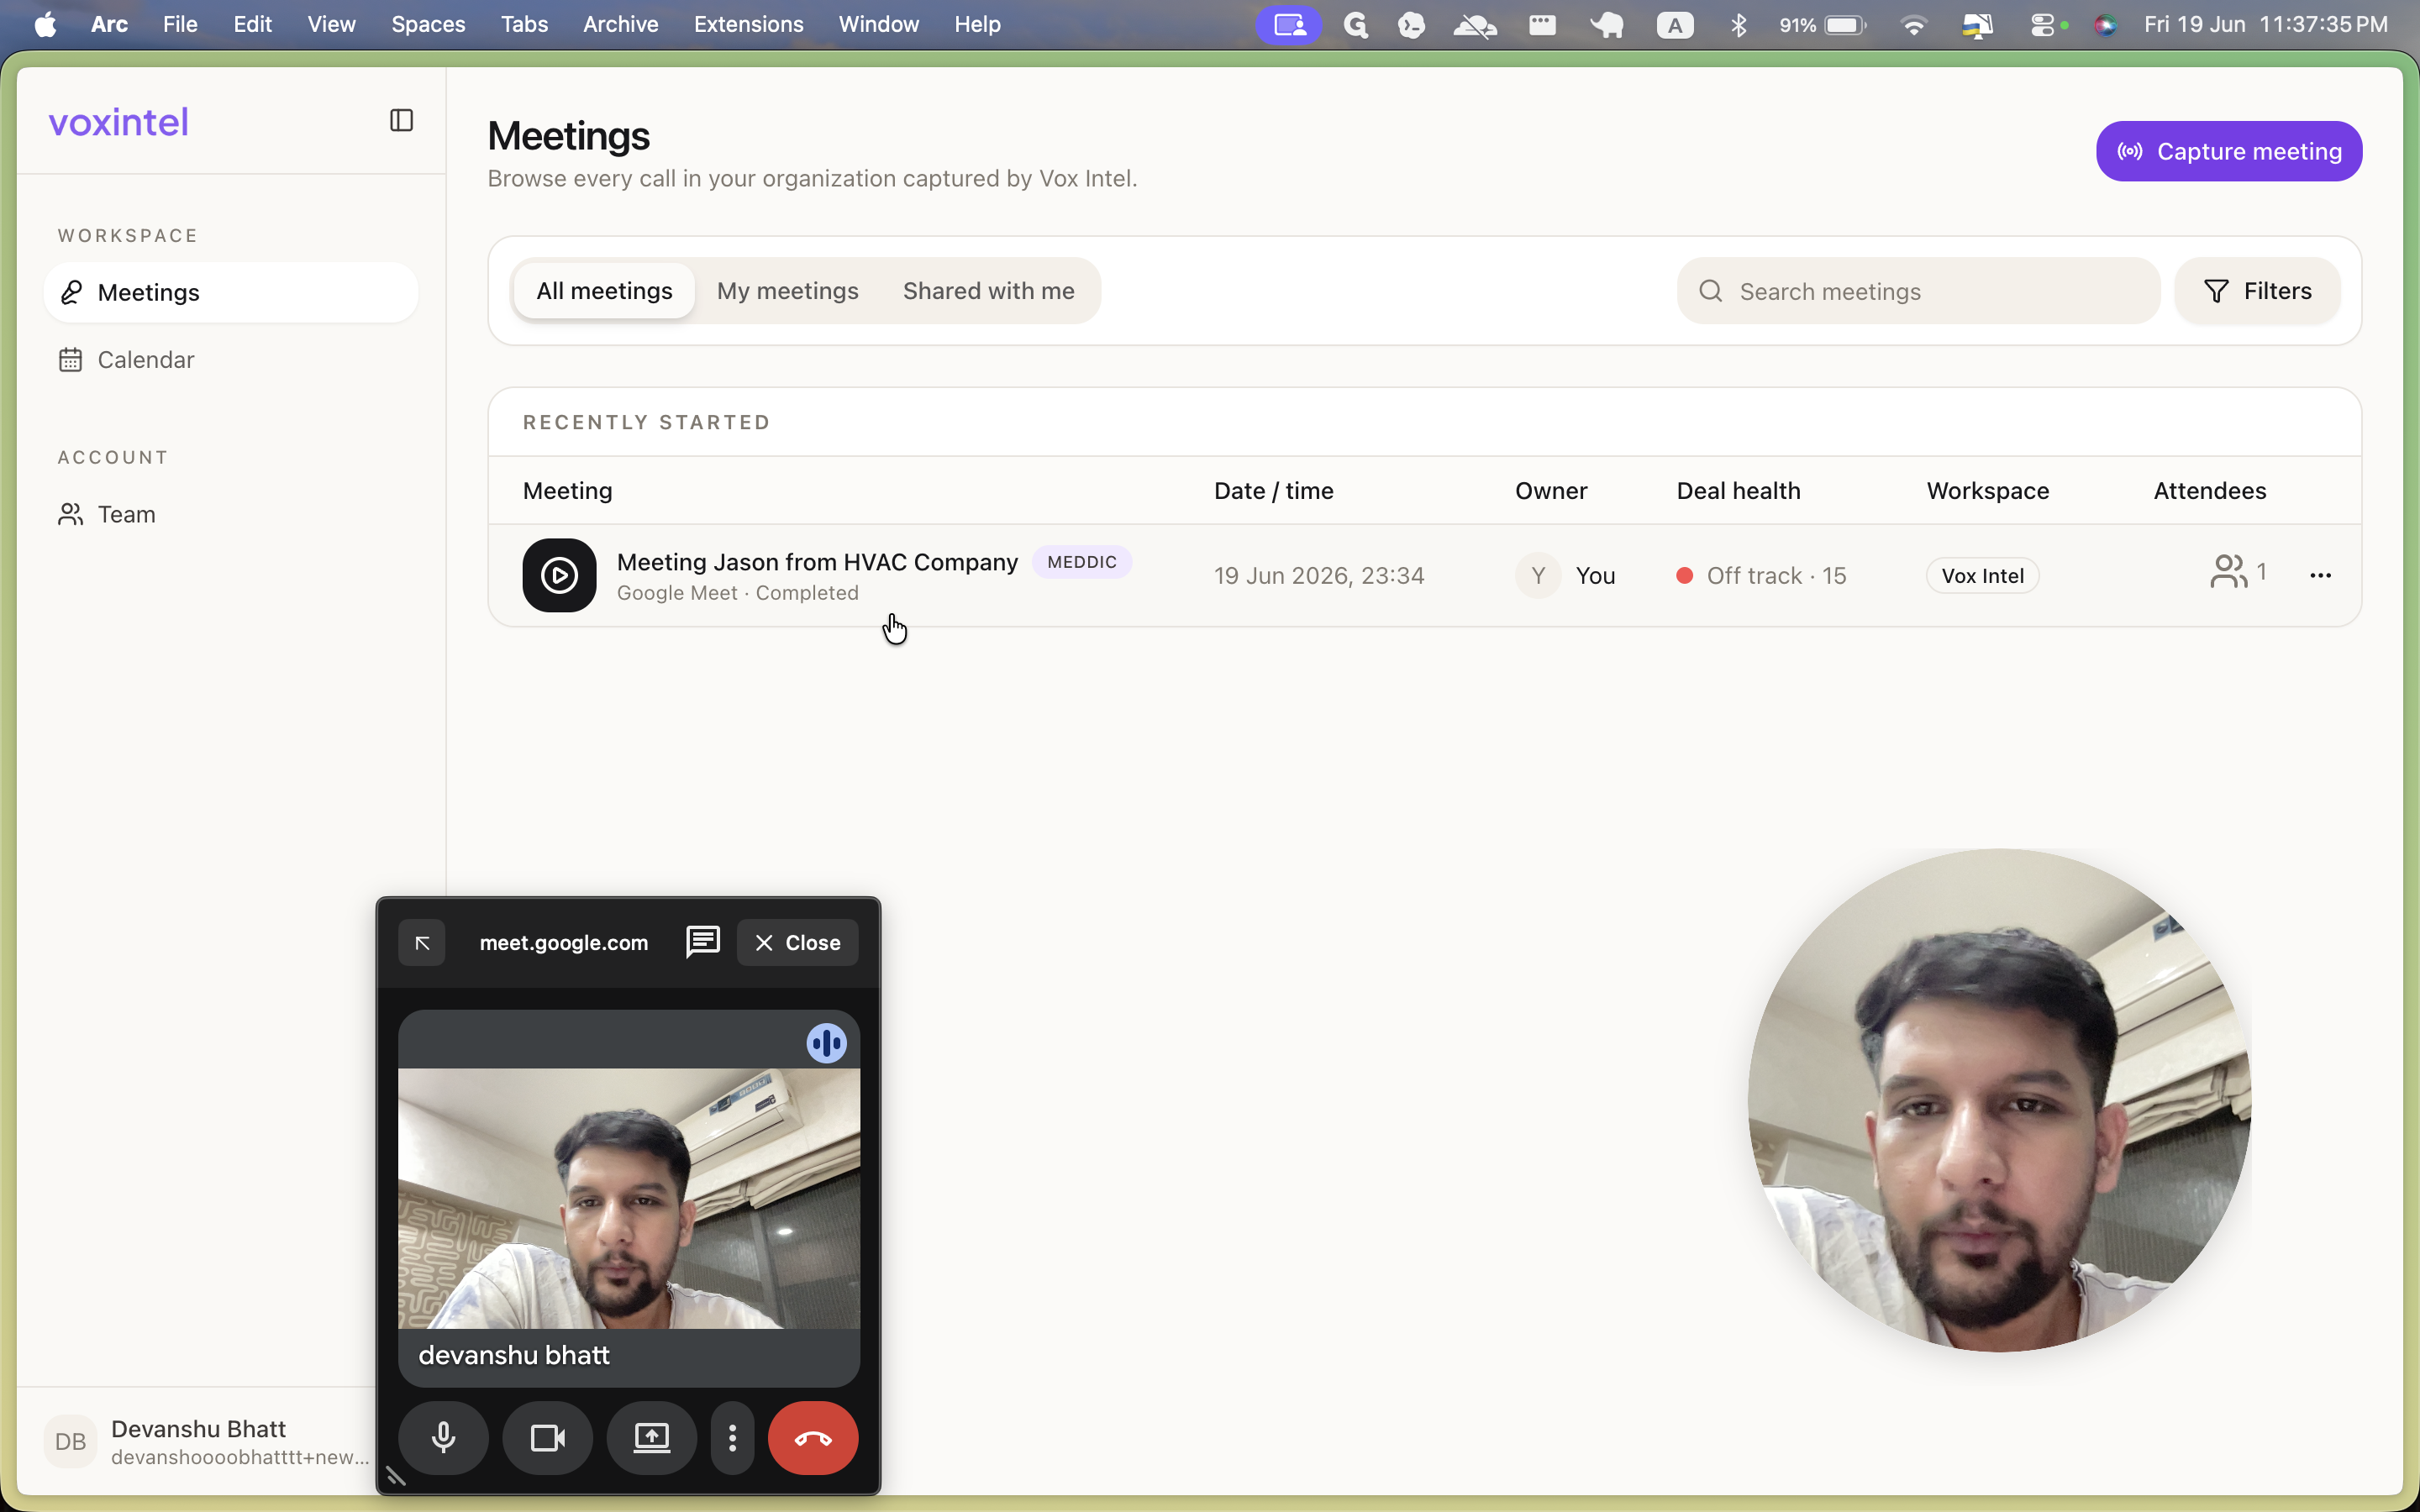The image size is (2420, 1512).
Task: Open Meeting Jason from HVAC Company
Action: click(817, 562)
